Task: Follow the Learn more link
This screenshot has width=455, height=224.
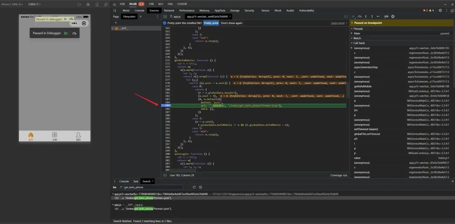Action: tap(338, 23)
